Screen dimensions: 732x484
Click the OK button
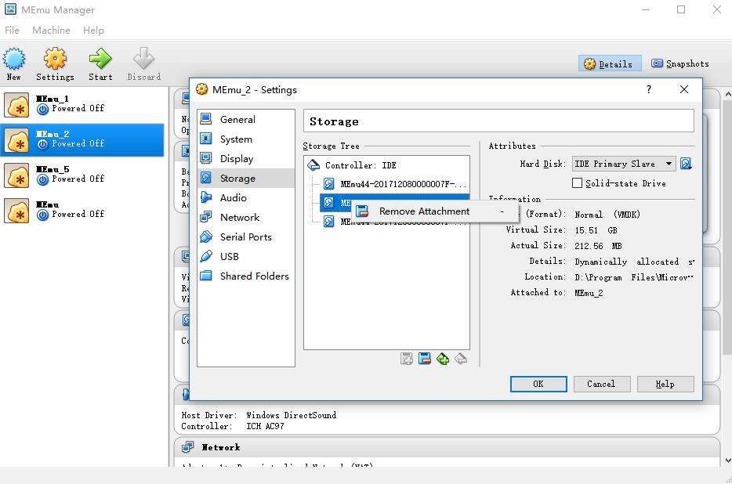pyautogui.click(x=538, y=384)
